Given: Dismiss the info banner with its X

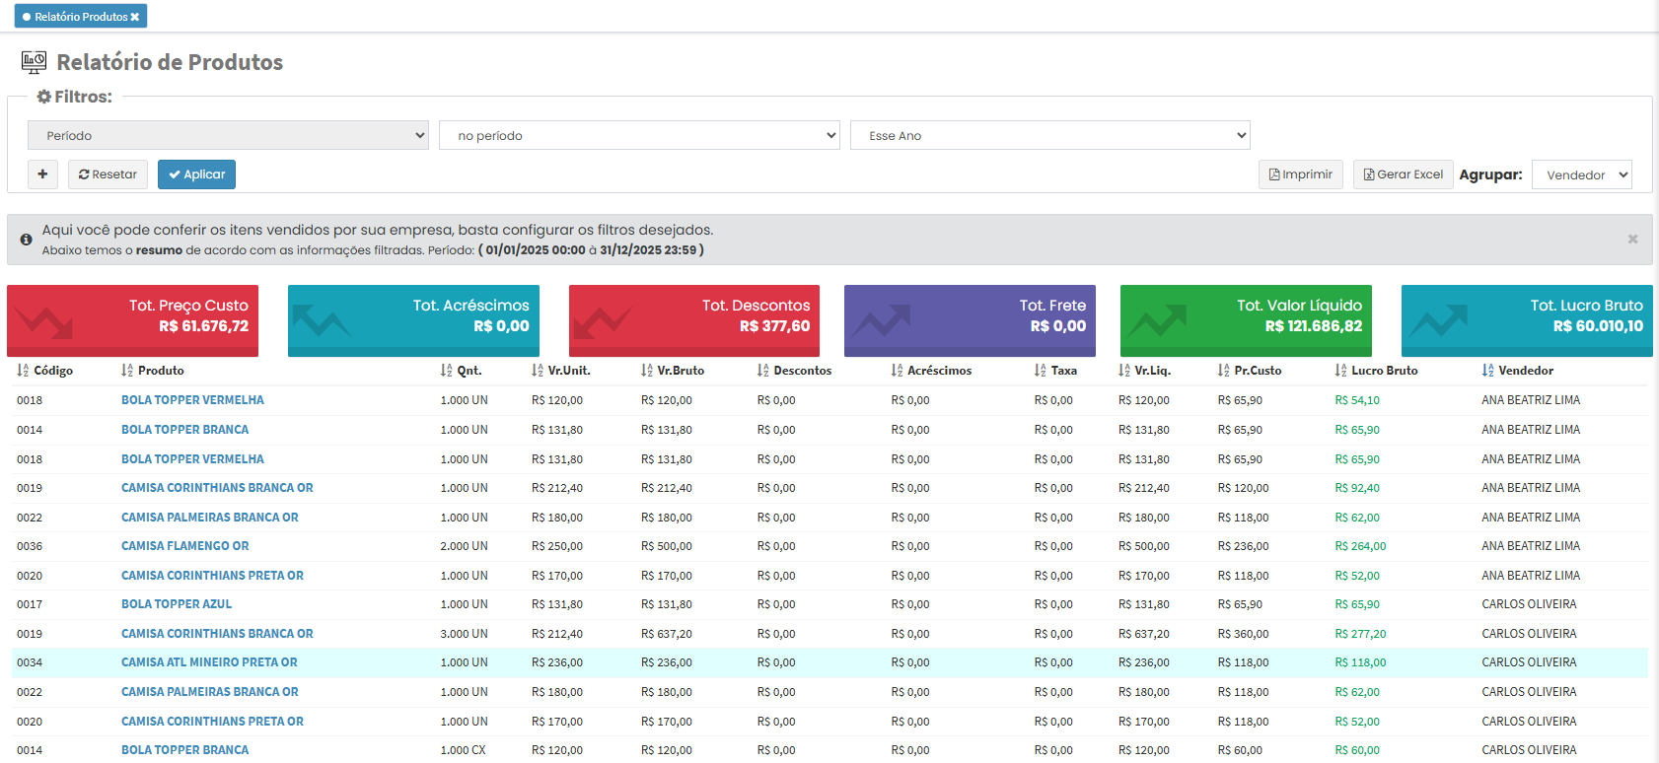Looking at the screenshot, I should point(1632,240).
